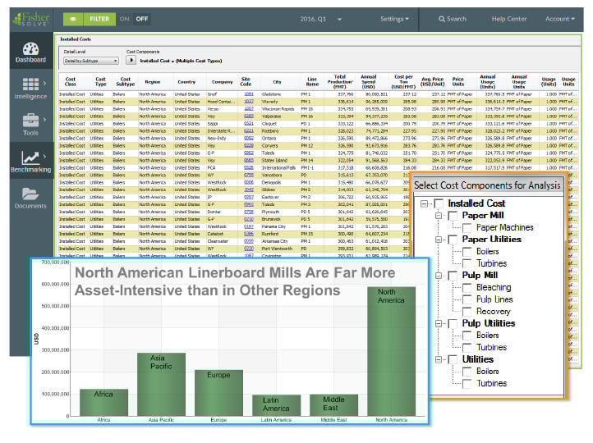The image size is (593, 443).
Task: Click the eye icon beside FILTER
Action: point(73,19)
